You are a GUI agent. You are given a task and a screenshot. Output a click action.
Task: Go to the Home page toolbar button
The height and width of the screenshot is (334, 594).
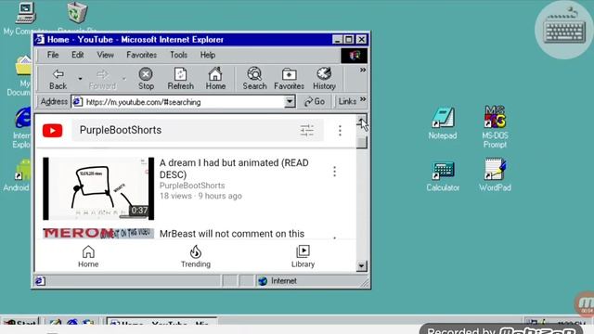point(215,79)
